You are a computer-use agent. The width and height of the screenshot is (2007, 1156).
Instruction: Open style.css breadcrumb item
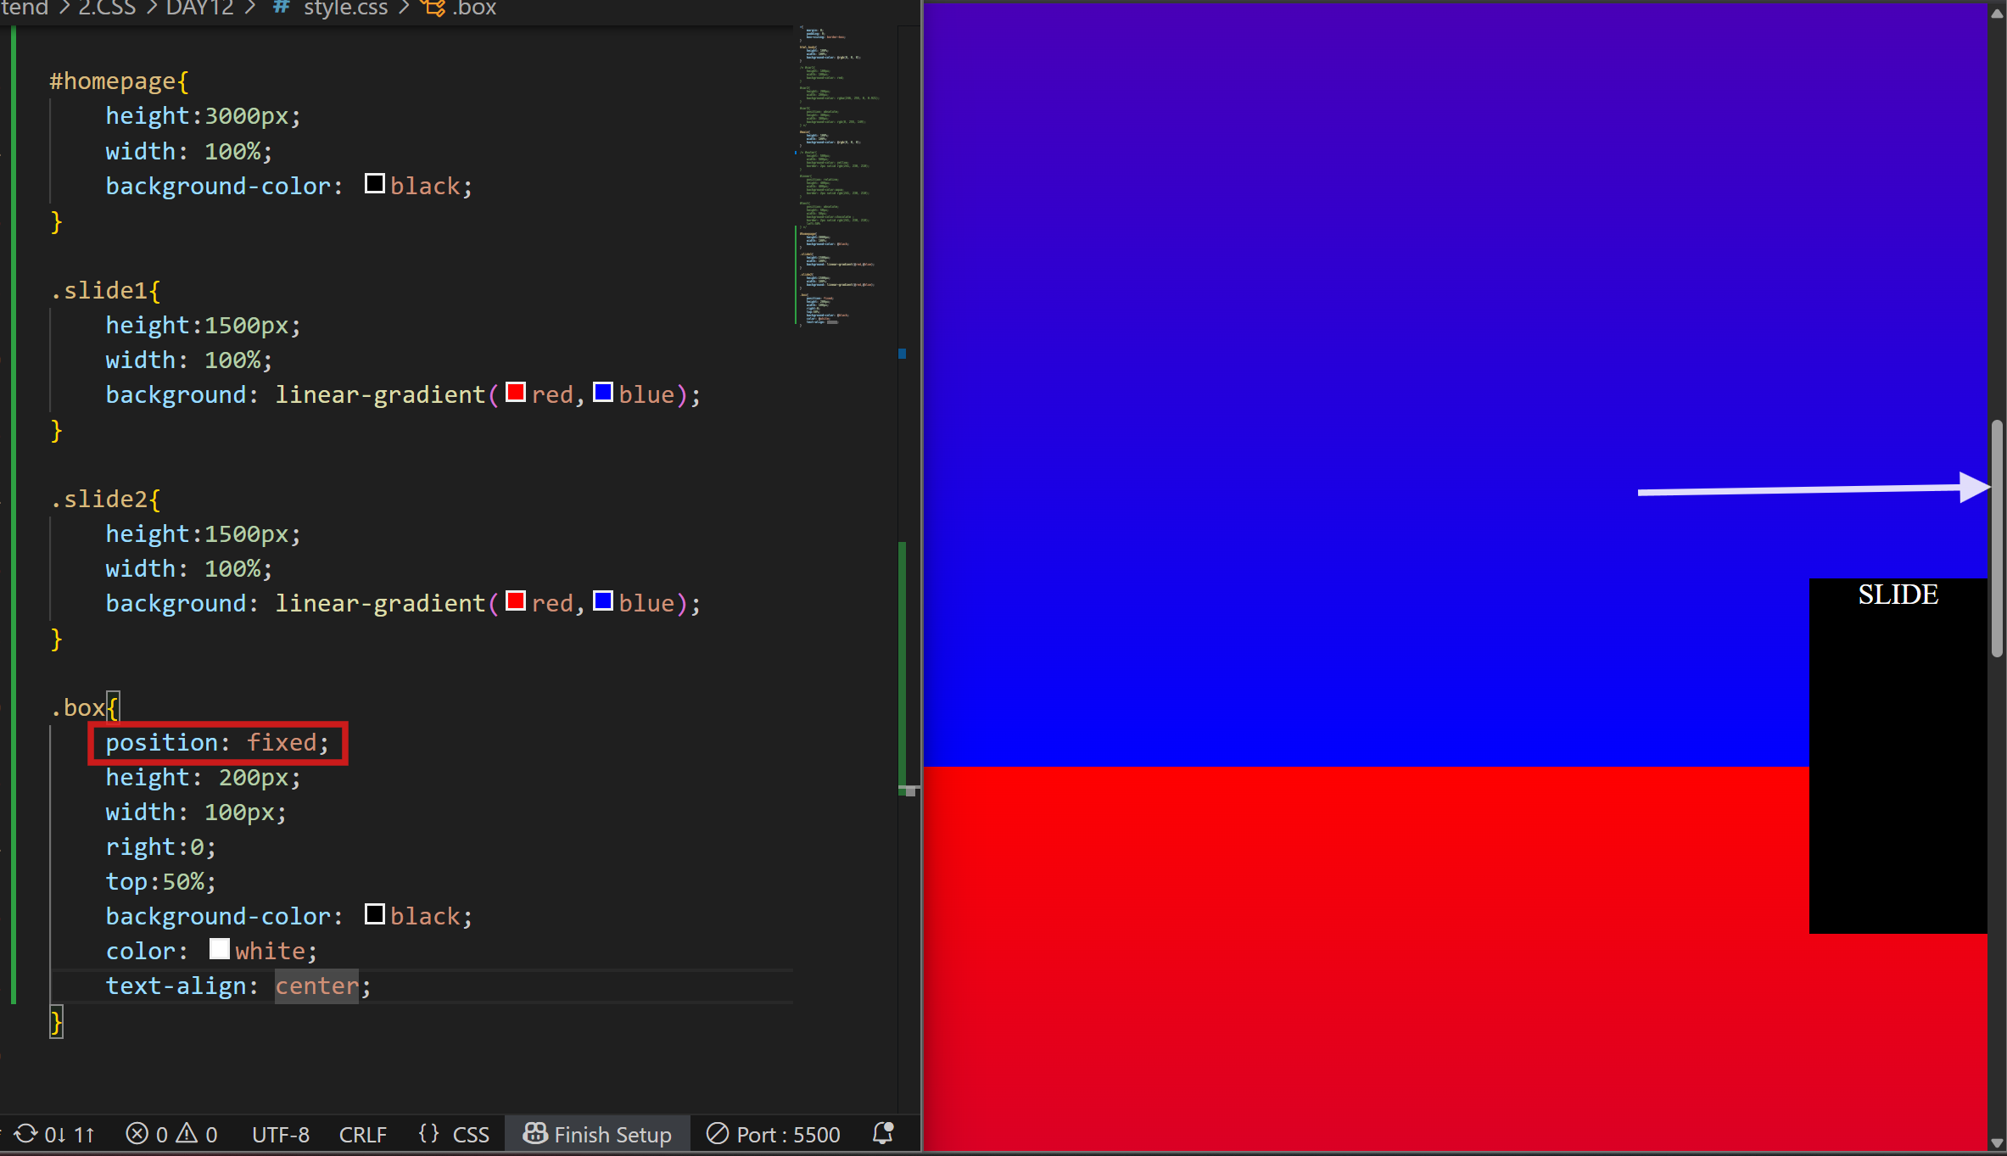[x=345, y=8]
